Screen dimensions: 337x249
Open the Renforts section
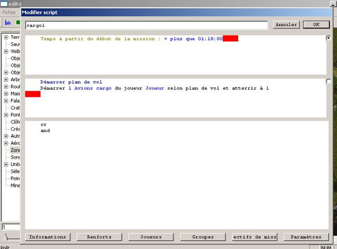[x=99, y=237]
